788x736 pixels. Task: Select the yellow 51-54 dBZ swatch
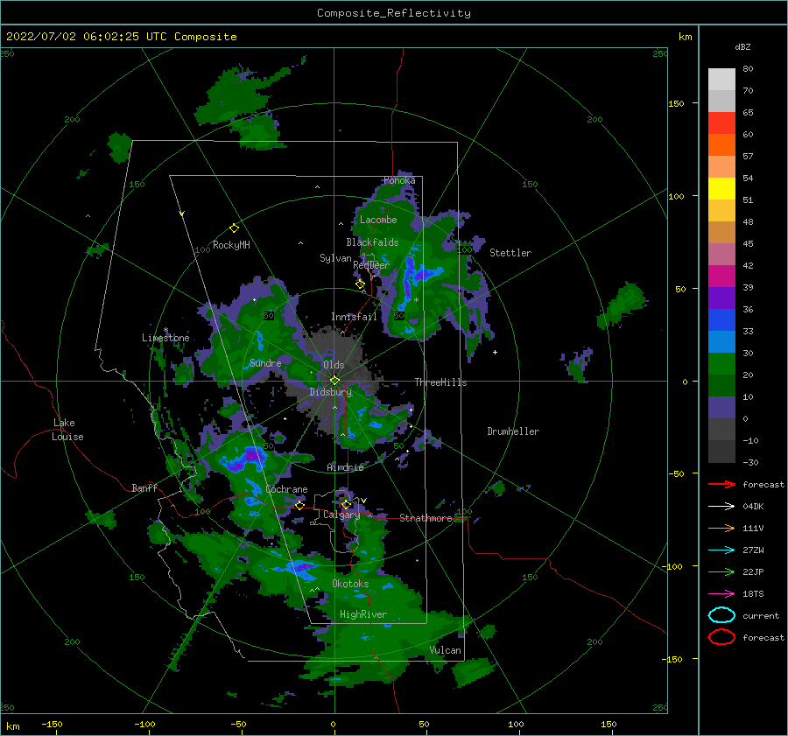click(721, 188)
